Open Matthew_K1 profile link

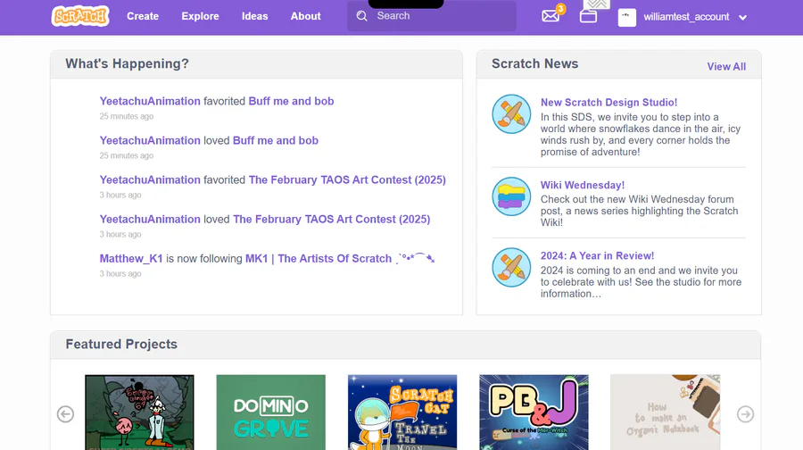point(131,259)
